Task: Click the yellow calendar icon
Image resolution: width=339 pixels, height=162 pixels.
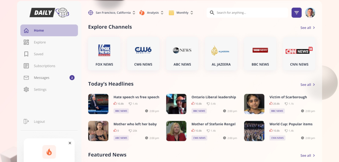Action: coord(171,13)
